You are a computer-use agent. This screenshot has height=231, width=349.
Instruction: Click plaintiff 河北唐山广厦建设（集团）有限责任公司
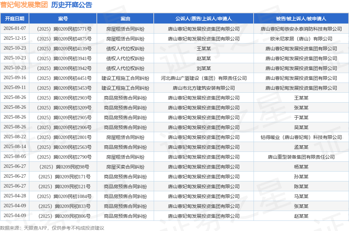[203, 78]
